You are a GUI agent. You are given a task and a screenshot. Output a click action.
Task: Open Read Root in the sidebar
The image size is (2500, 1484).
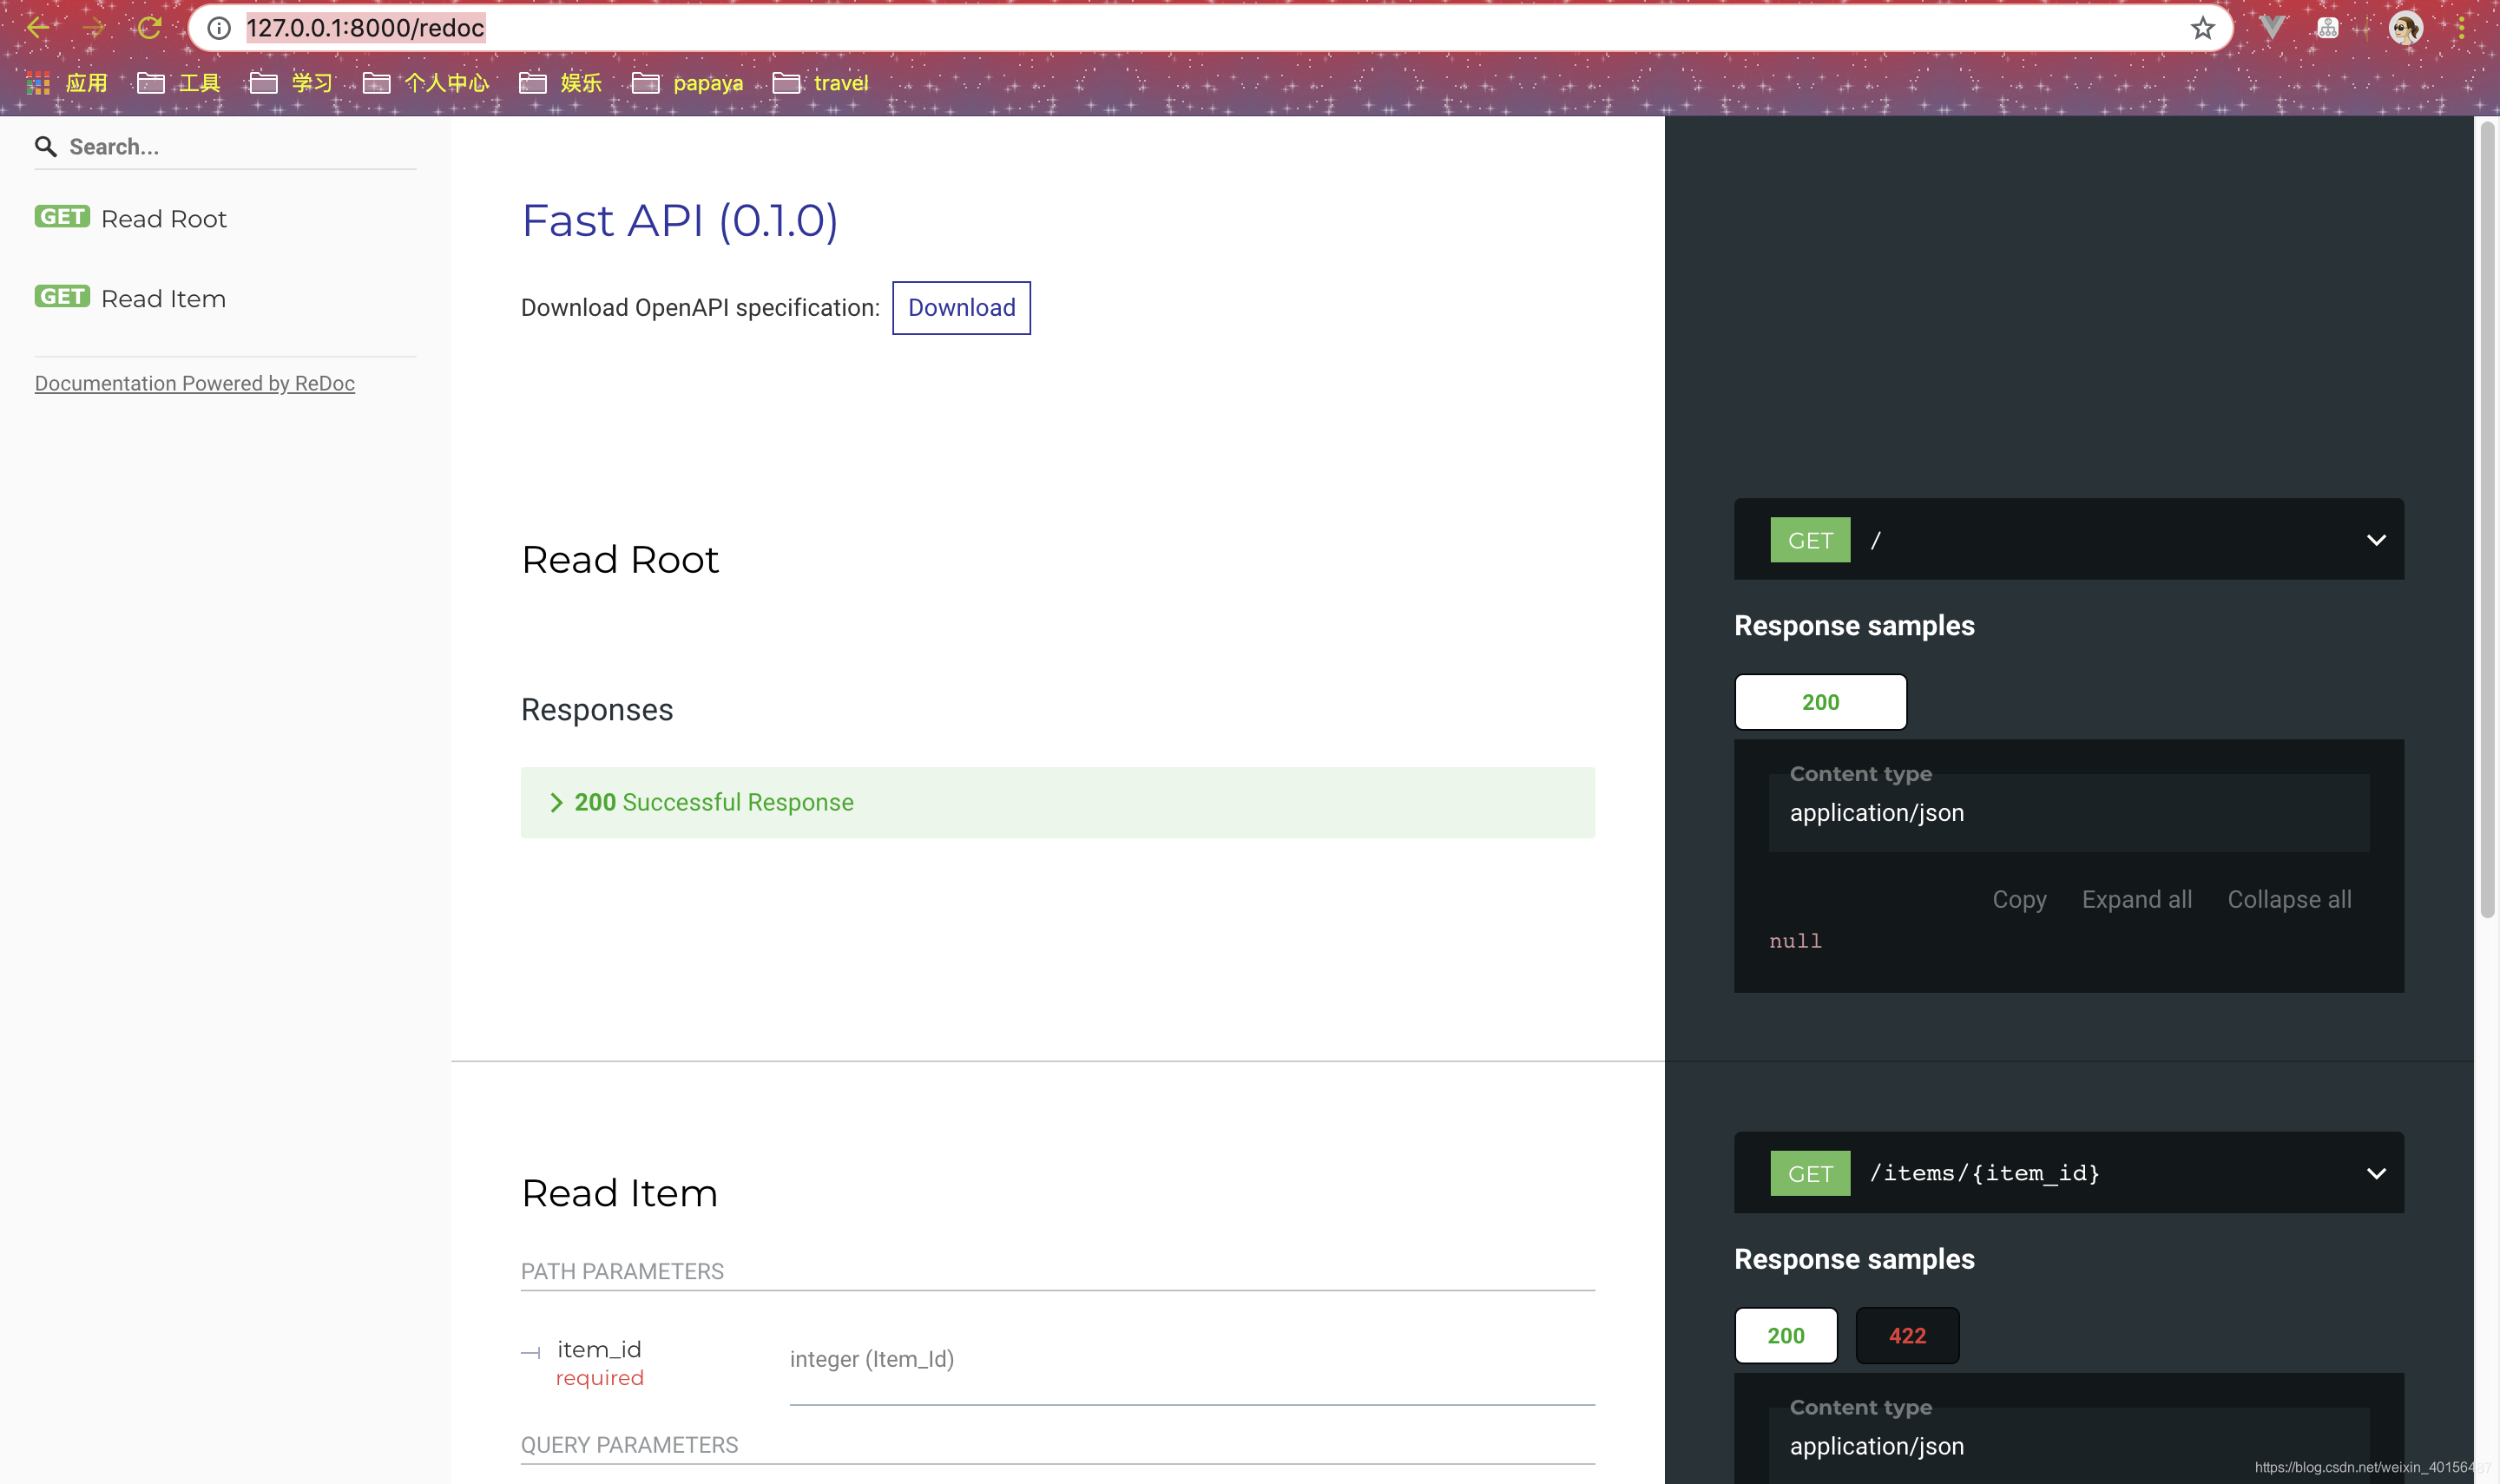164,218
